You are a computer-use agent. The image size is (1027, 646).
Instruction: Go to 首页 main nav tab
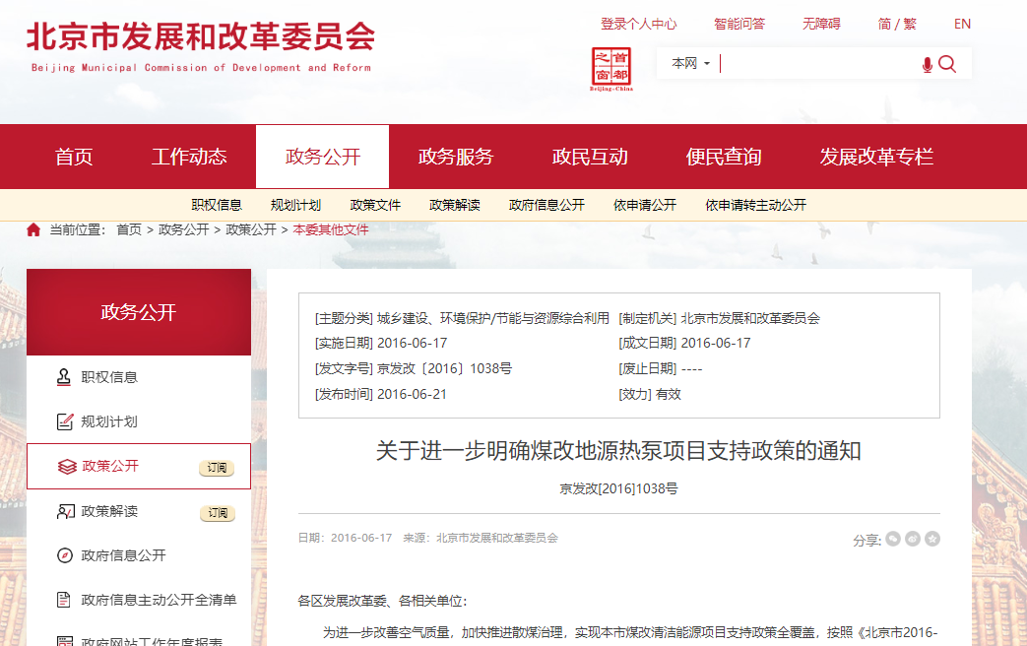click(x=74, y=157)
